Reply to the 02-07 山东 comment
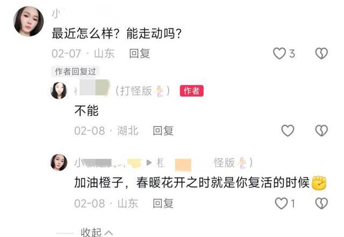The height and width of the screenshot is (237, 344). click(140, 54)
